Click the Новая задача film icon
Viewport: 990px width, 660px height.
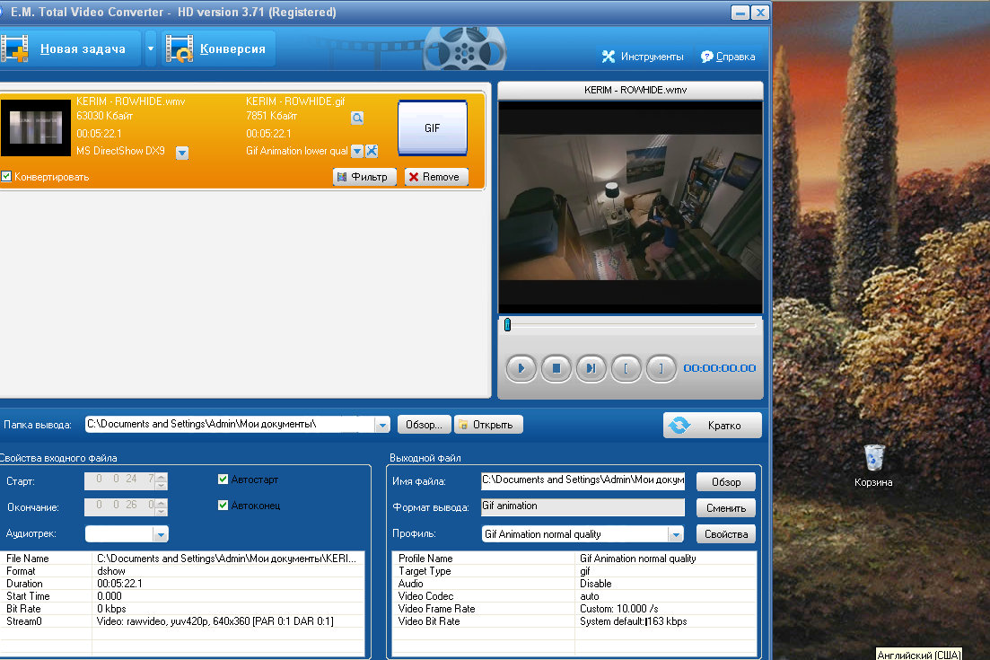click(14, 48)
